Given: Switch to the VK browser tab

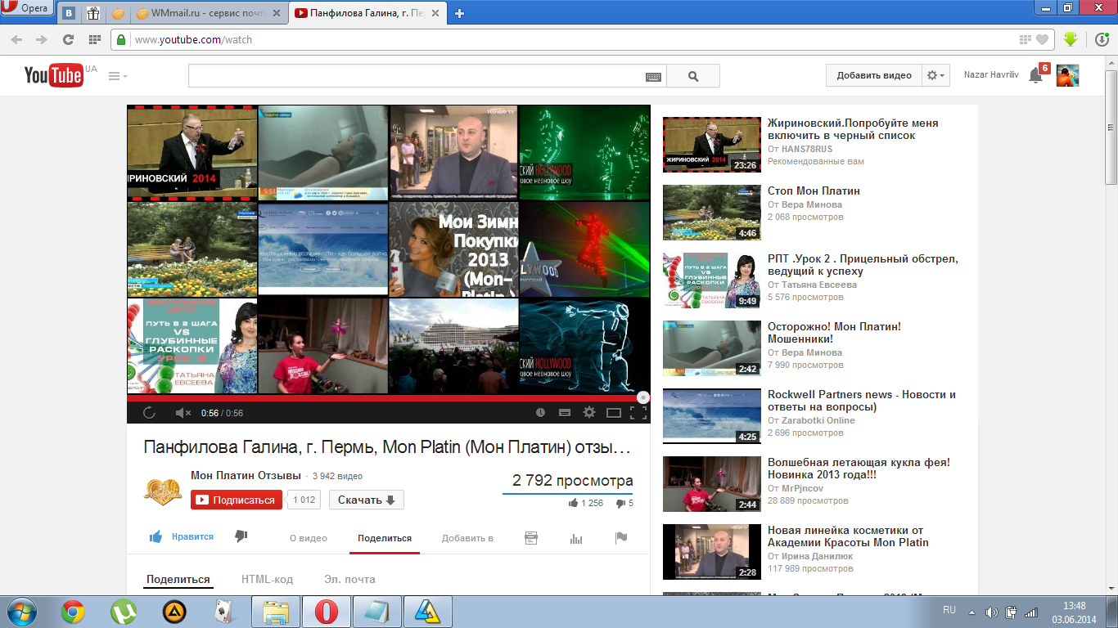Looking at the screenshot, I should [x=70, y=12].
